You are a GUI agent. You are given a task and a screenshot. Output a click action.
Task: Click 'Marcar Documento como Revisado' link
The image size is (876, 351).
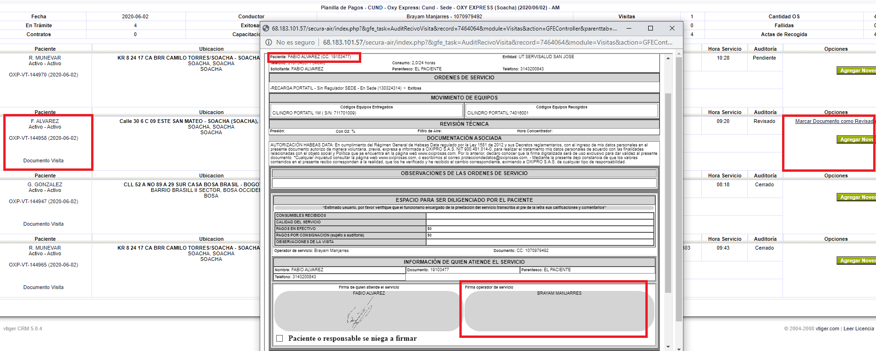835,121
